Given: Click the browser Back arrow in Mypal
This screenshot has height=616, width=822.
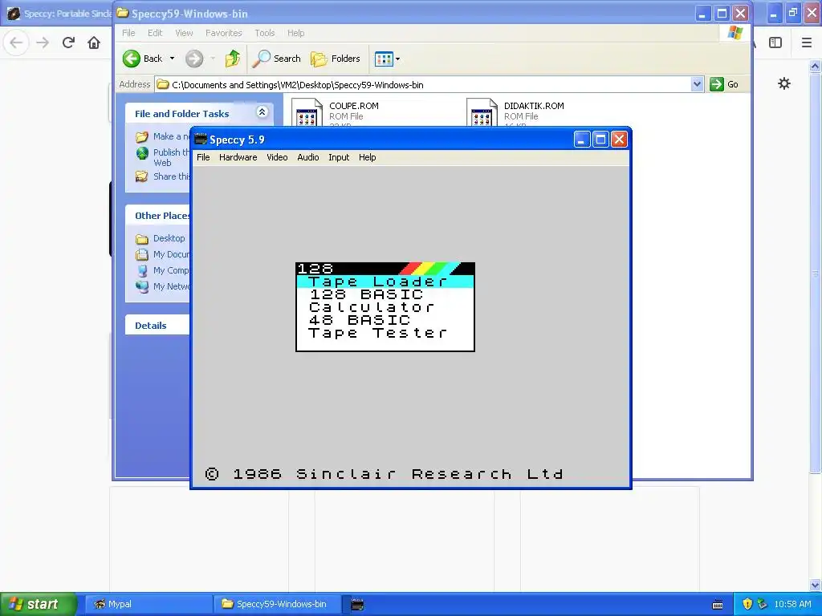Looking at the screenshot, I should coord(16,43).
